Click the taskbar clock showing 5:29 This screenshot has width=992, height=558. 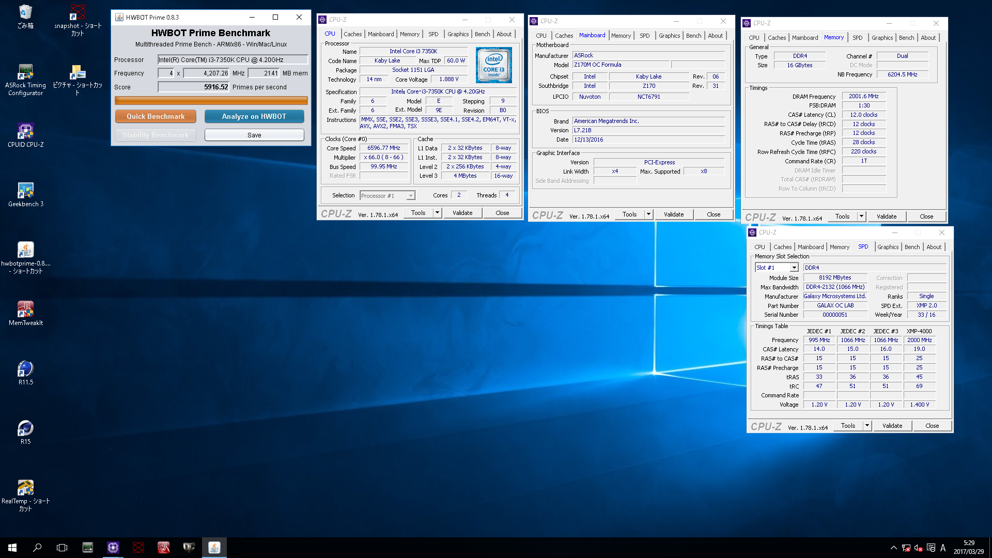969,548
